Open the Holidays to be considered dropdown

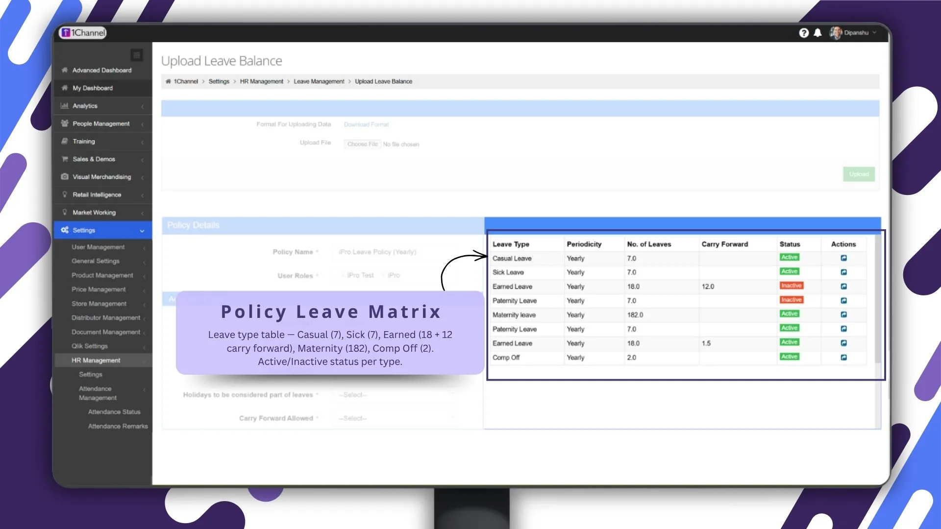(x=395, y=394)
